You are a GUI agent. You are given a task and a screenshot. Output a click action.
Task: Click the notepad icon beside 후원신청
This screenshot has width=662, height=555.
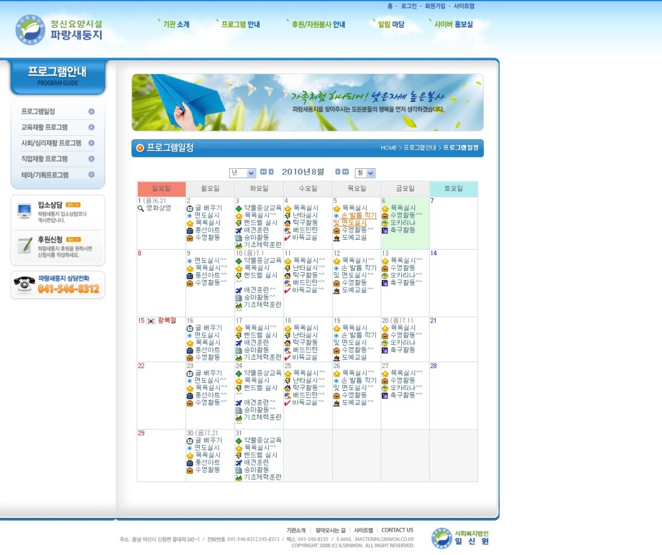[24, 245]
